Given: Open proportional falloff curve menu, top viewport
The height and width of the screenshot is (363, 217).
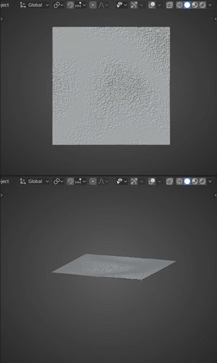Looking at the screenshot, I should tap(103, 5).
